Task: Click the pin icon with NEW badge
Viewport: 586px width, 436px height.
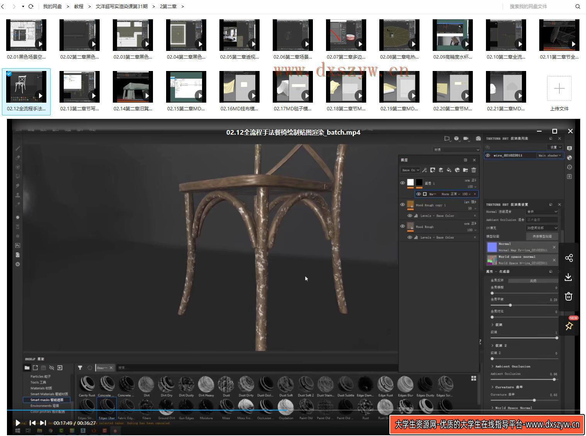Action: [569, 326]
